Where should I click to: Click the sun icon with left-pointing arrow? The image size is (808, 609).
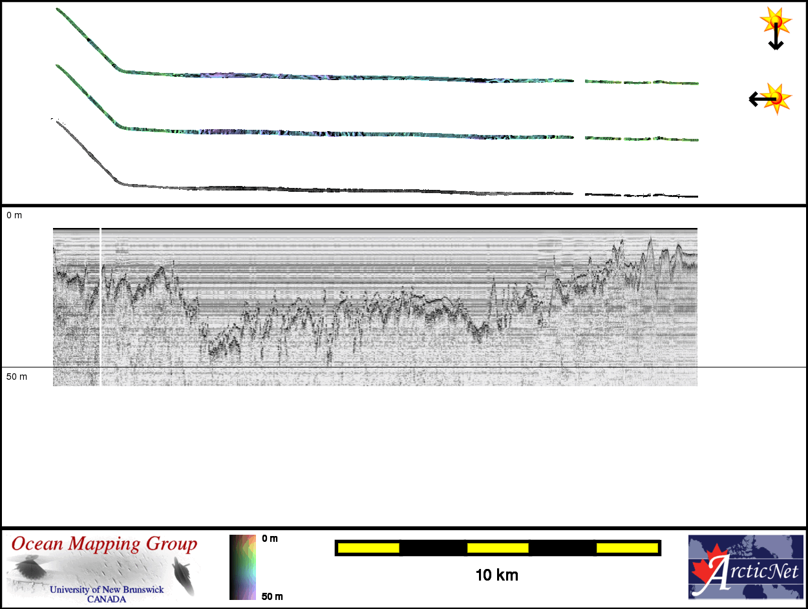coord(771,99)
